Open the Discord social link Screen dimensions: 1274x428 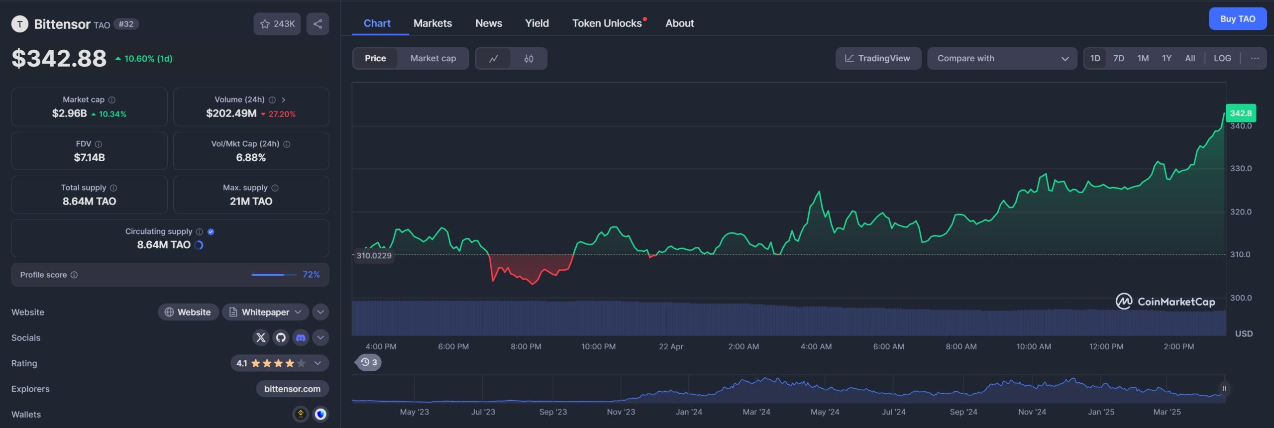(301, 337)
